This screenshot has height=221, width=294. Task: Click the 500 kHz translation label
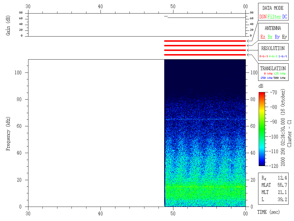280,78
